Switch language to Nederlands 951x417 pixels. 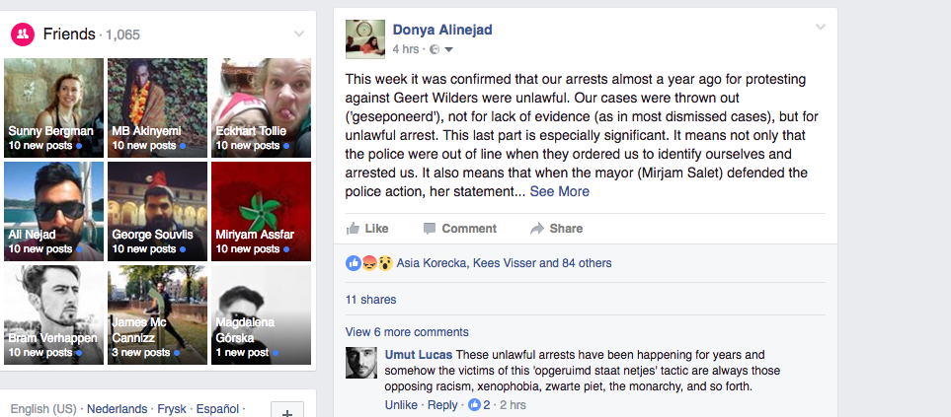coord(117,408)
